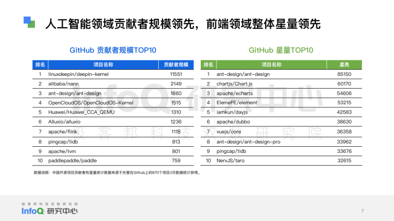Click the InfoQ research center logo

[49, 209]
